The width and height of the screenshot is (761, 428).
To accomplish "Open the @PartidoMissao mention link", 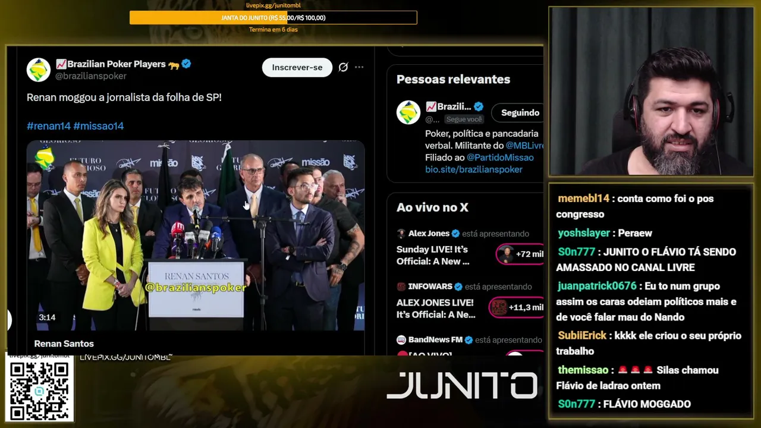I will (x=500, y=158).
